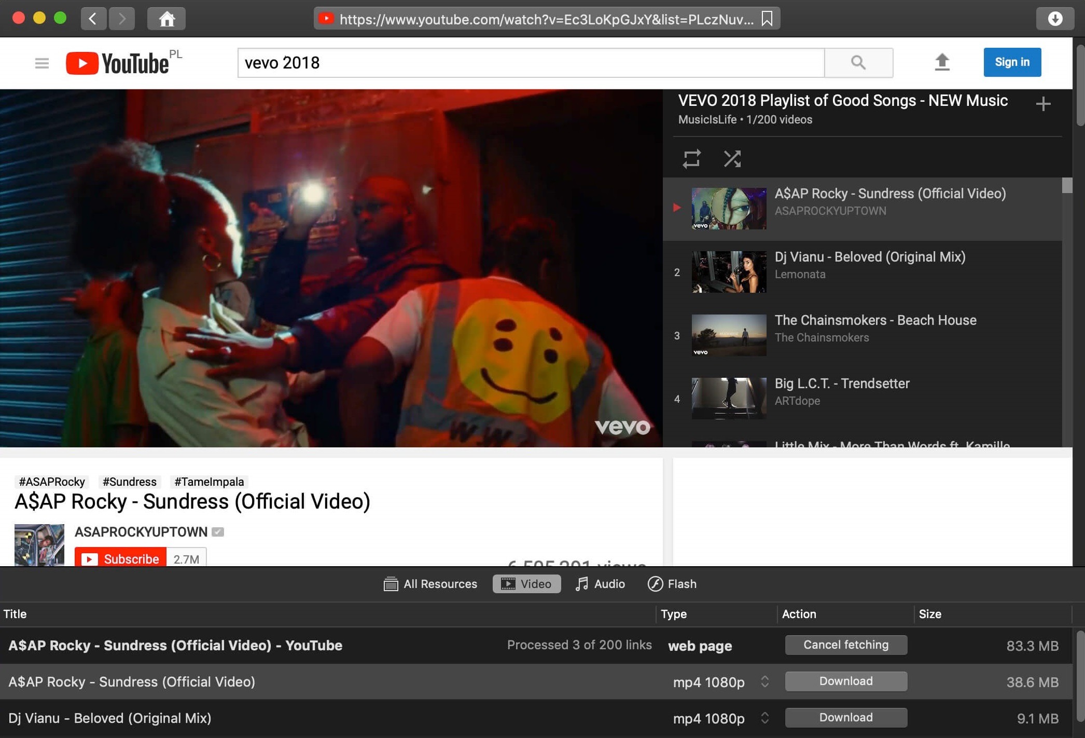Image resolution: width=1085 pixels, height=738 pixels.
Task: Save playlist with the plus icon
Action: (x=1044, y=104)
